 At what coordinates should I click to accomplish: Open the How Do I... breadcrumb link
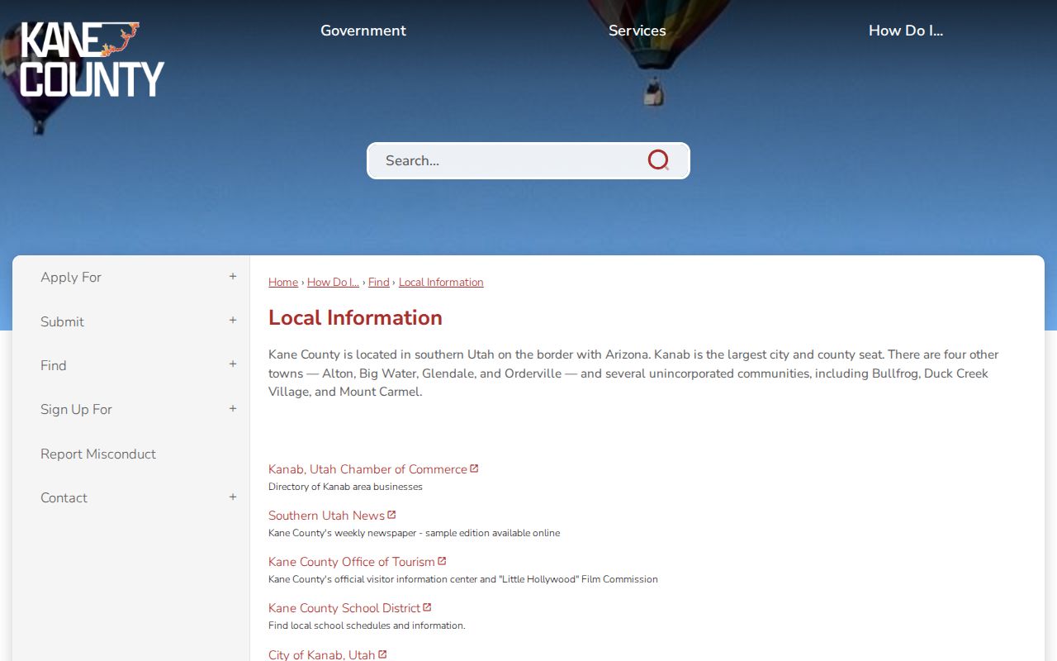[x=333, y=283]
